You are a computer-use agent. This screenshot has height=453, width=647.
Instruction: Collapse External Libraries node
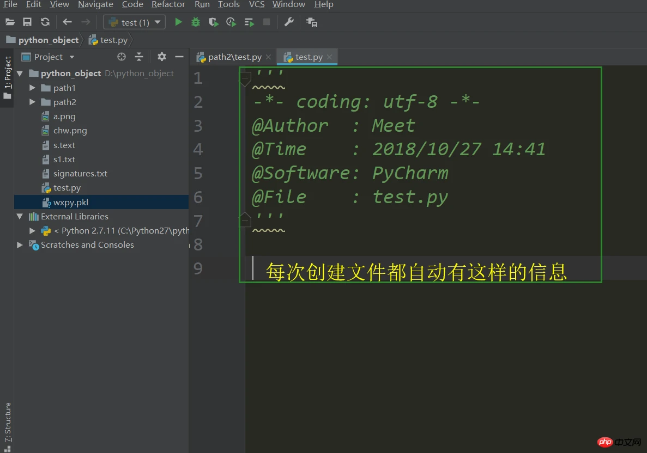click(x=20, y=216)
